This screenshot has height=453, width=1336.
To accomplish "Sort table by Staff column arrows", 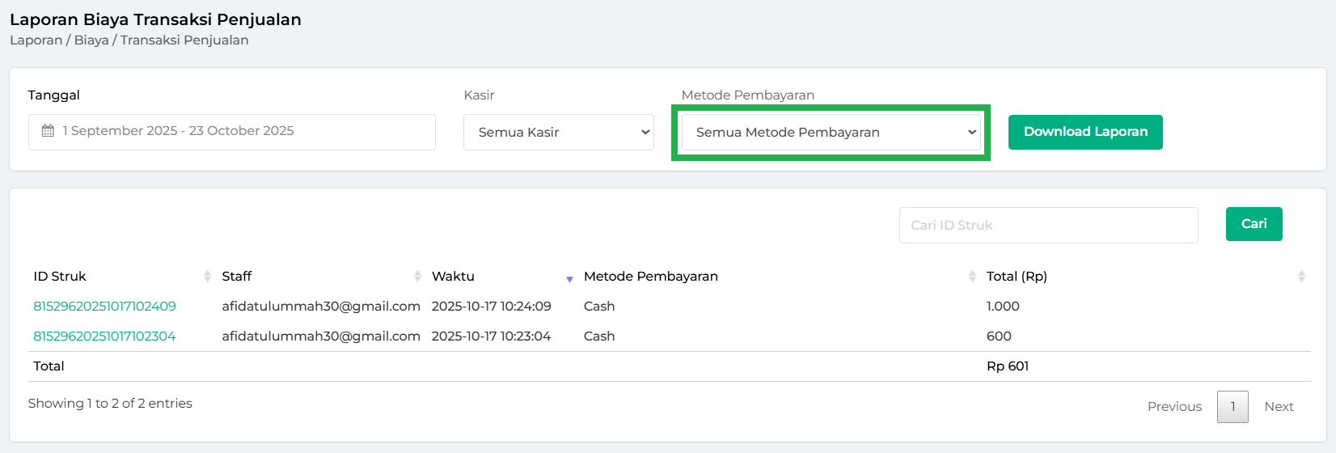I will coord(417,277).
